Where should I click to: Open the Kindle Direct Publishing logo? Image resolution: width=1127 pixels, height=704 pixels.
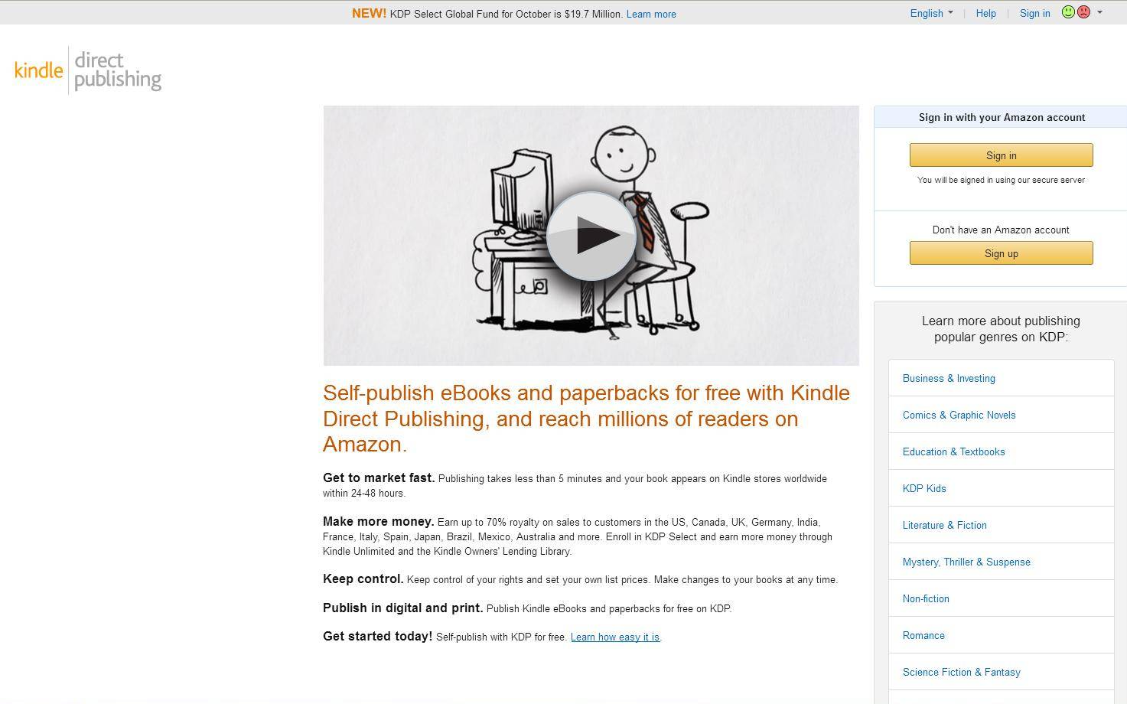88,70
